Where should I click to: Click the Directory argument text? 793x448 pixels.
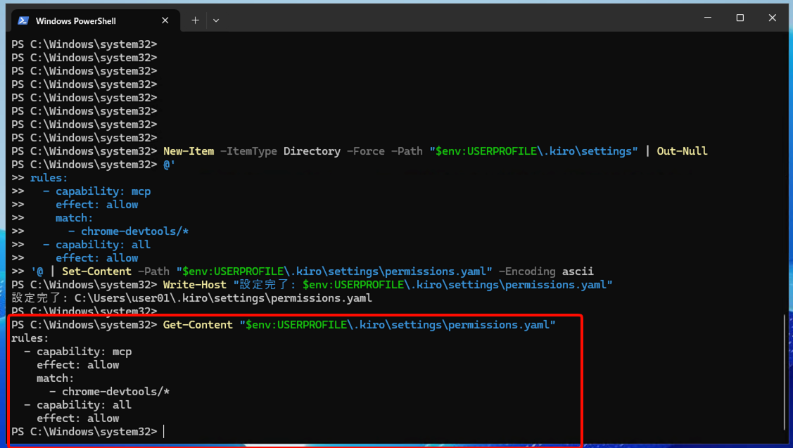[x=312, y=151]
